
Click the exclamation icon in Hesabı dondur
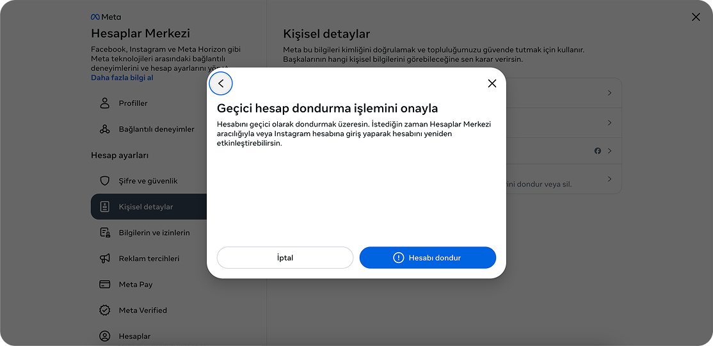[x=398, y=257]
